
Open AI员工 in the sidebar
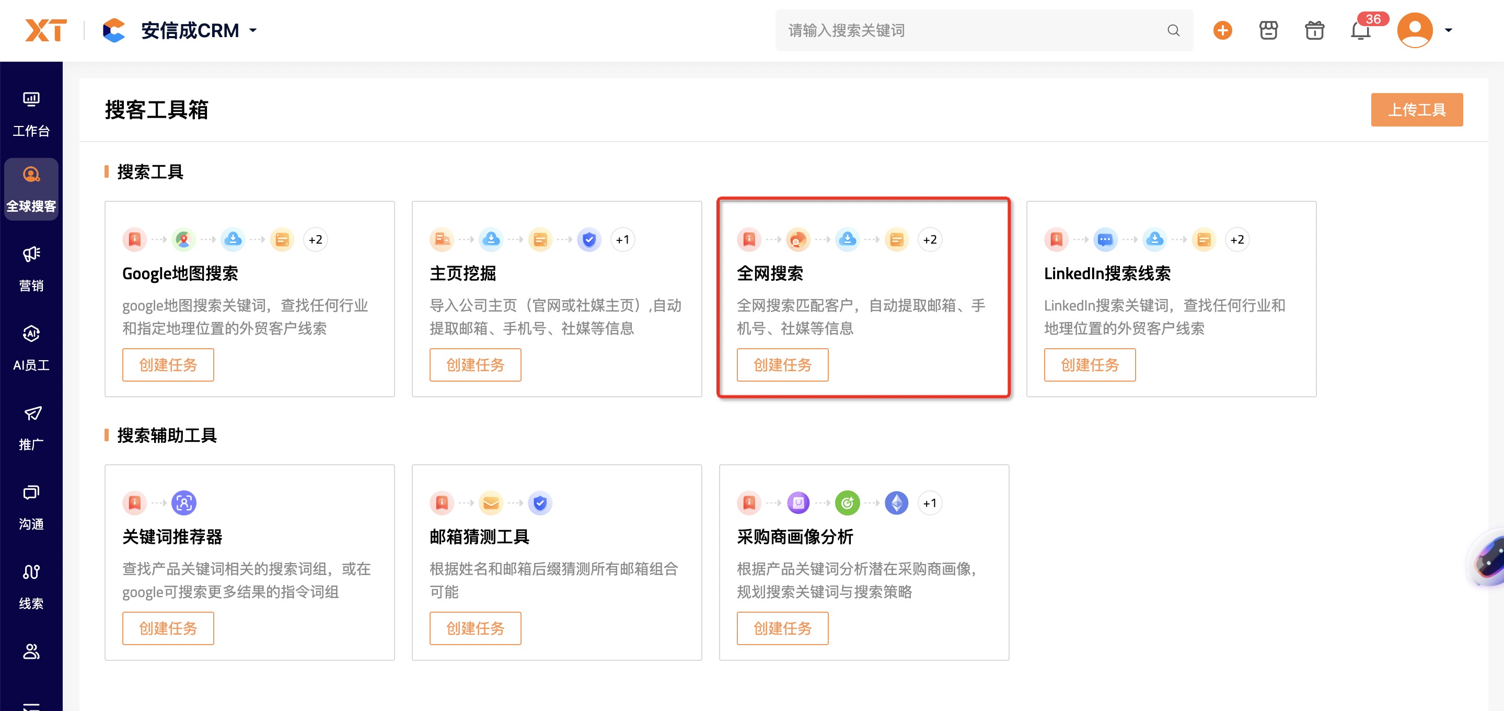click(x=31, y=348)
